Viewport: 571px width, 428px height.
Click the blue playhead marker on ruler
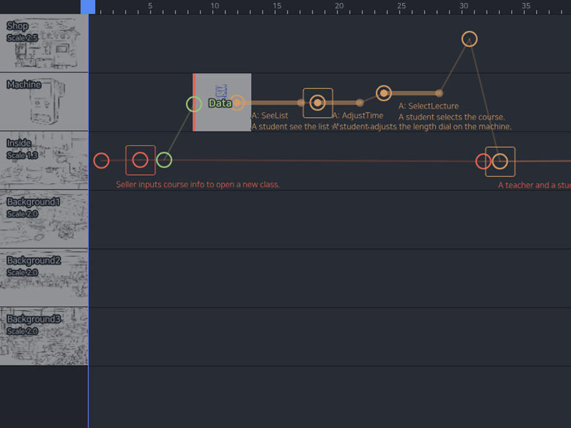click(88, 7)
